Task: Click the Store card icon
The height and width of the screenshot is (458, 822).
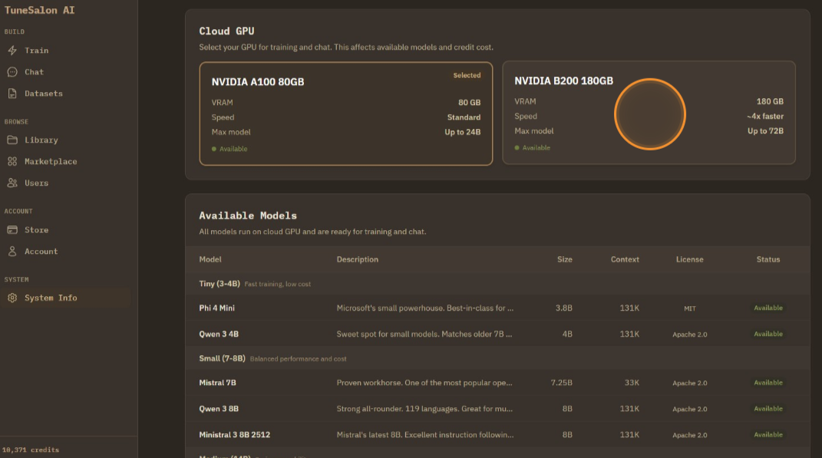Action: click(12, 230)
